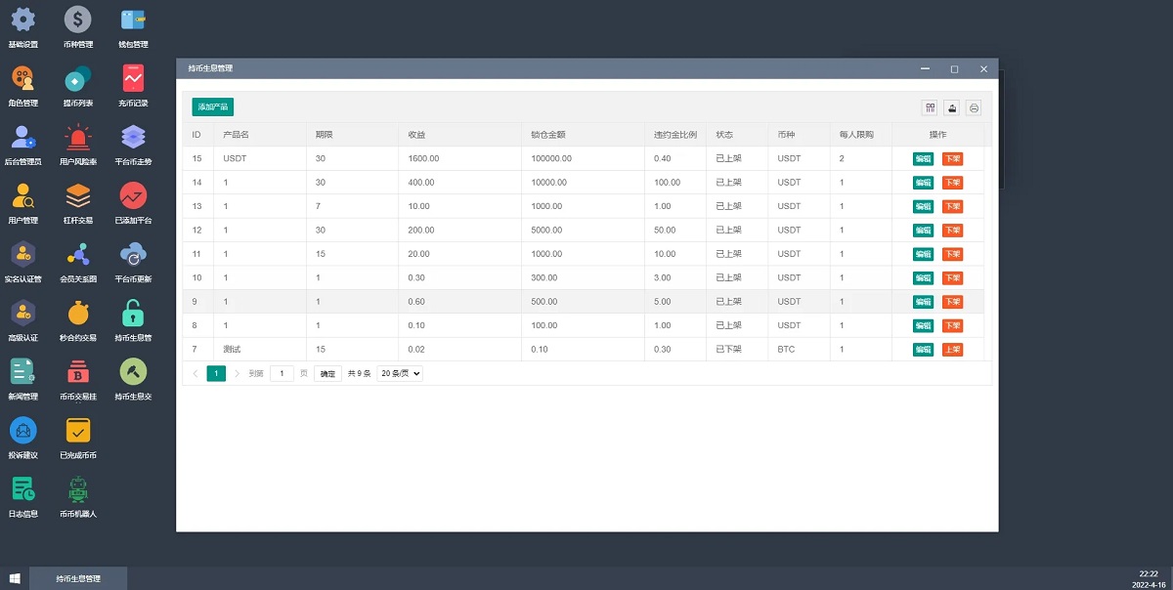Viewport: 1173px width, 590px height.
Task: Open the 钱包管理 wallet icon
Action: click(133, 20)
